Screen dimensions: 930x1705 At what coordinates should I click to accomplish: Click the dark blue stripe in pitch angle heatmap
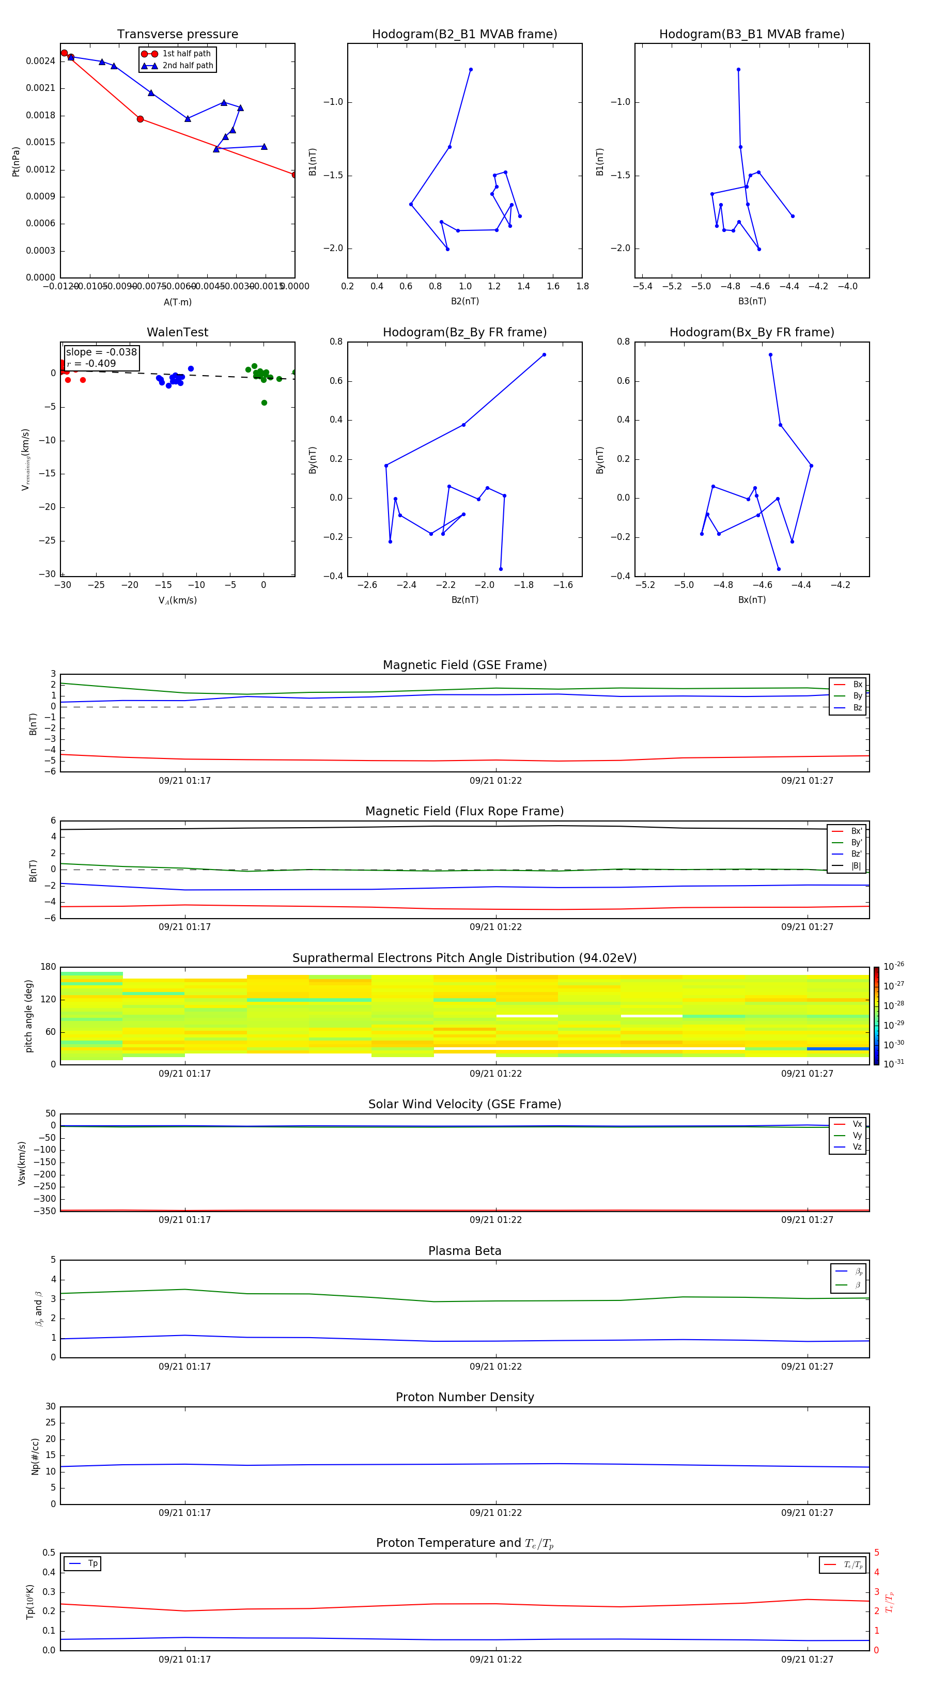(838, 1048)
